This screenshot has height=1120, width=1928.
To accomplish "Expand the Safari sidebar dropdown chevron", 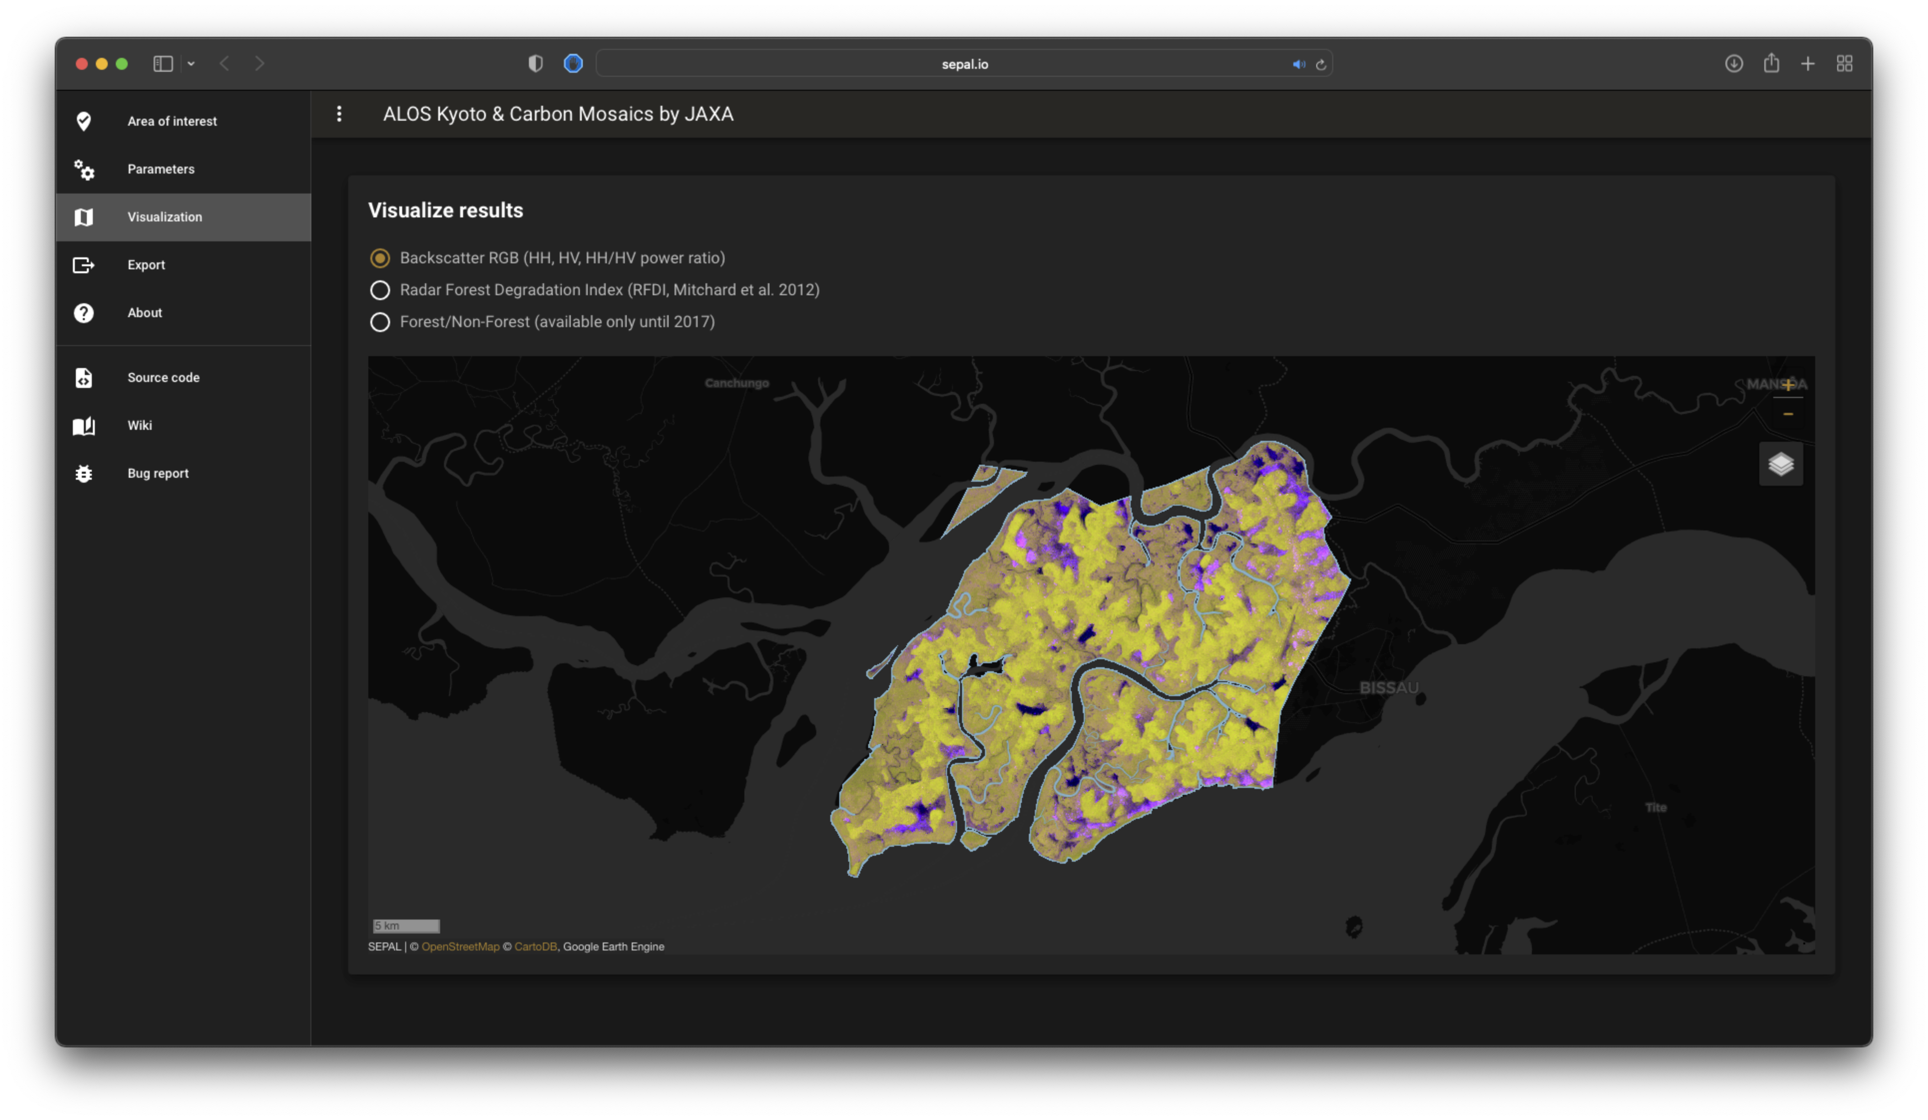I will tap(191, 64).
